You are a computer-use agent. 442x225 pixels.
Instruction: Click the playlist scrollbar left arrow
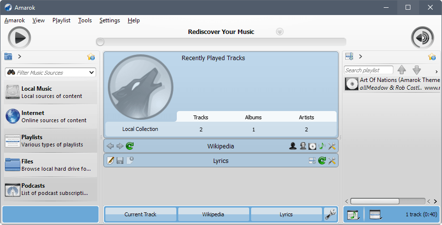pos(347,201)
